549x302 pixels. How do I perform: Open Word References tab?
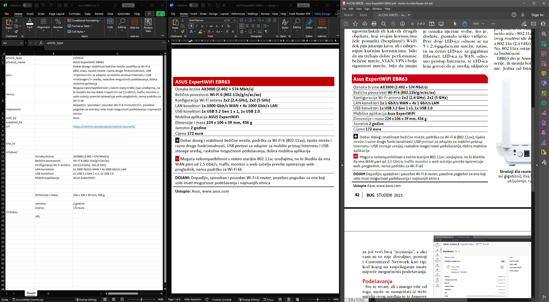[x=238, y=14]
